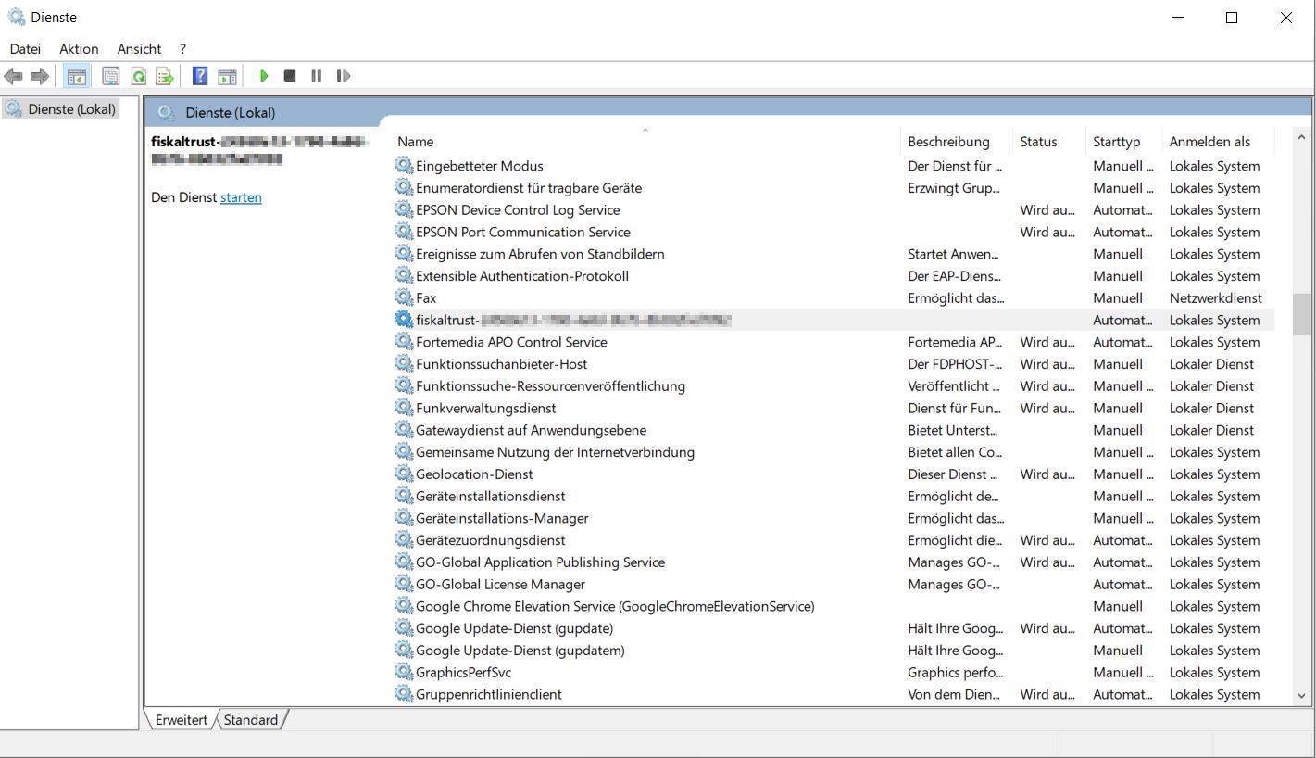Click 'Graphics perfo...' description cell
Viewport: 1316px width, 758px height.
pyautogui.click(x=956, y=672)
